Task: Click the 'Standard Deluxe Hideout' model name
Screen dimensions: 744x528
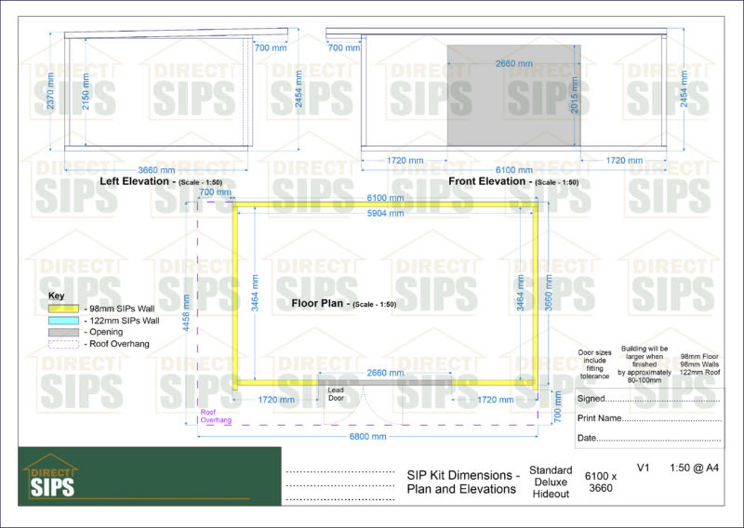Action: (551, 482)
